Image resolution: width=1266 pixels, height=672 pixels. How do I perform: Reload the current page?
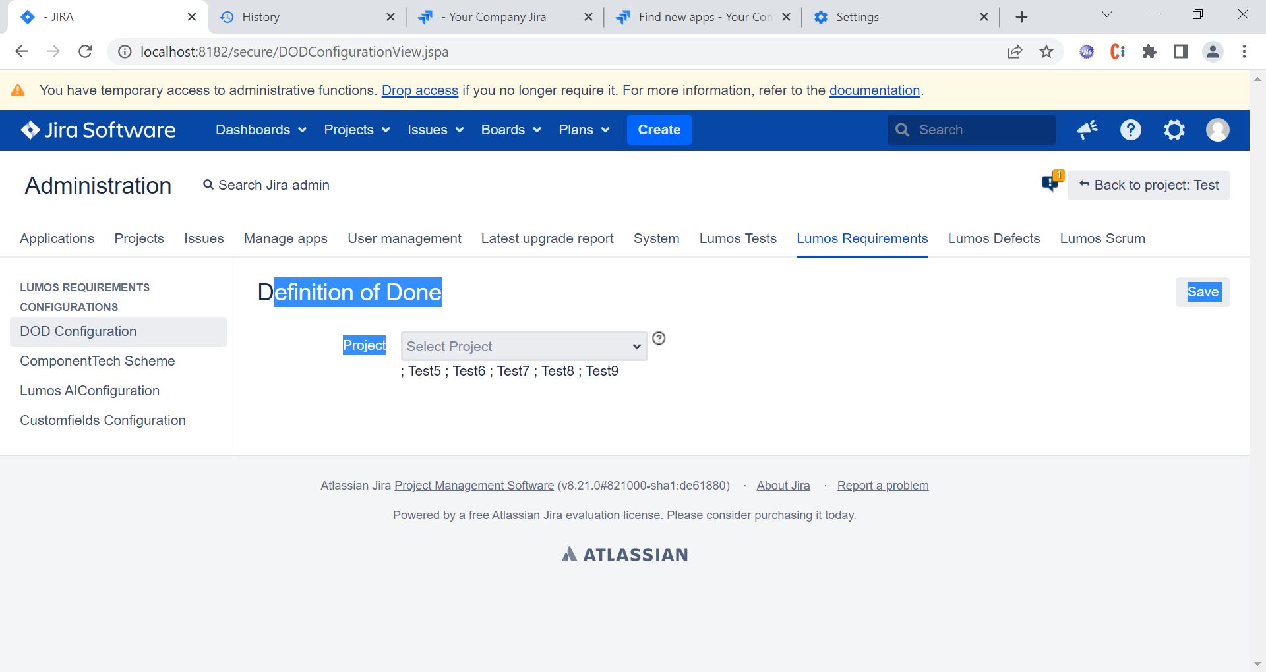(85, 51)
